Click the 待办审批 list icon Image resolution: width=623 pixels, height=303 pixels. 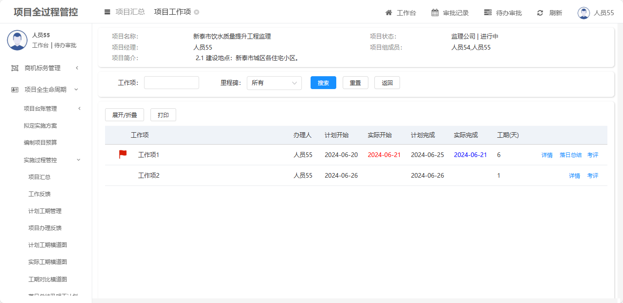pos(488,13)
